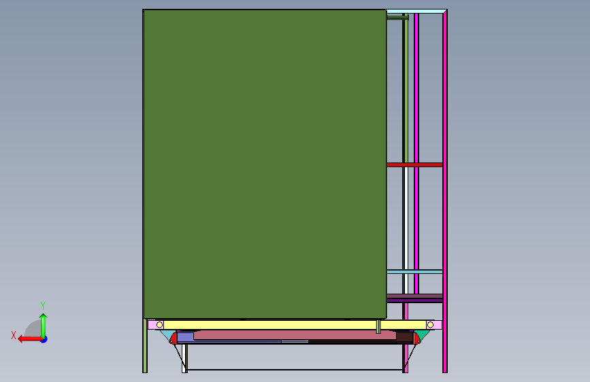Select the blue-violet block under the beam
The height and width of the screenshot is (382, 590).
[185, 337]
